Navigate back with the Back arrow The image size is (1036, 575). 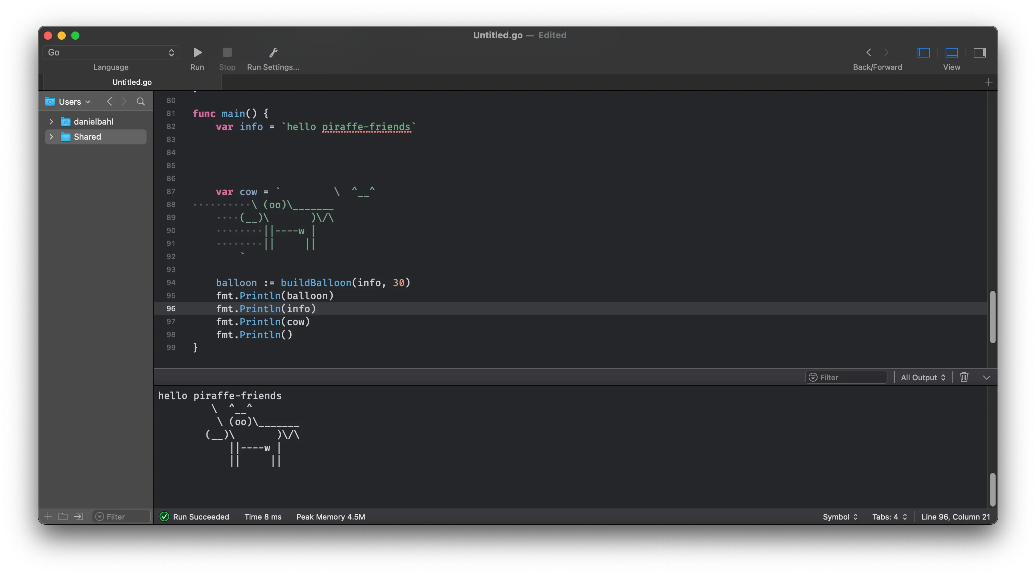[x=869, y=52]
